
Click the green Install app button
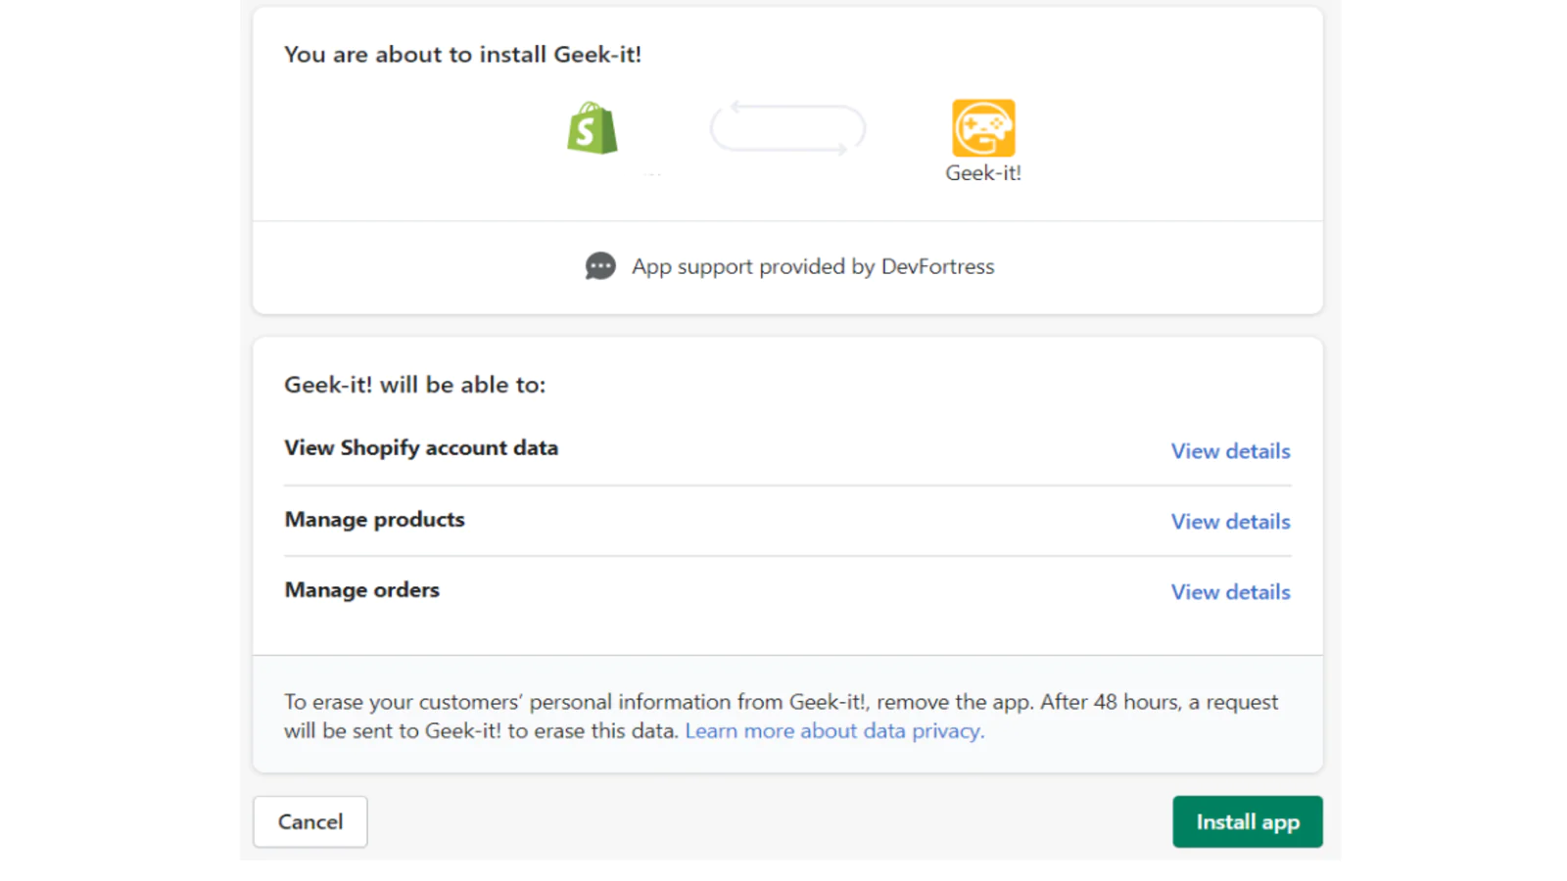tap(1248, 822)
